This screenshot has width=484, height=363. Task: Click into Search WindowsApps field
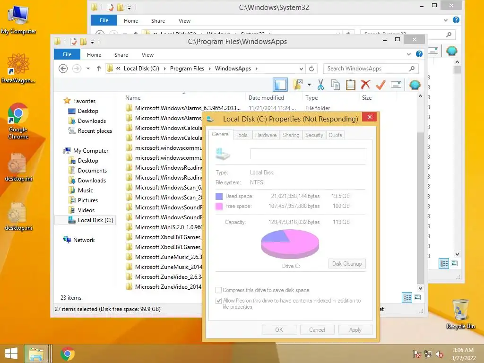(367, 69)
